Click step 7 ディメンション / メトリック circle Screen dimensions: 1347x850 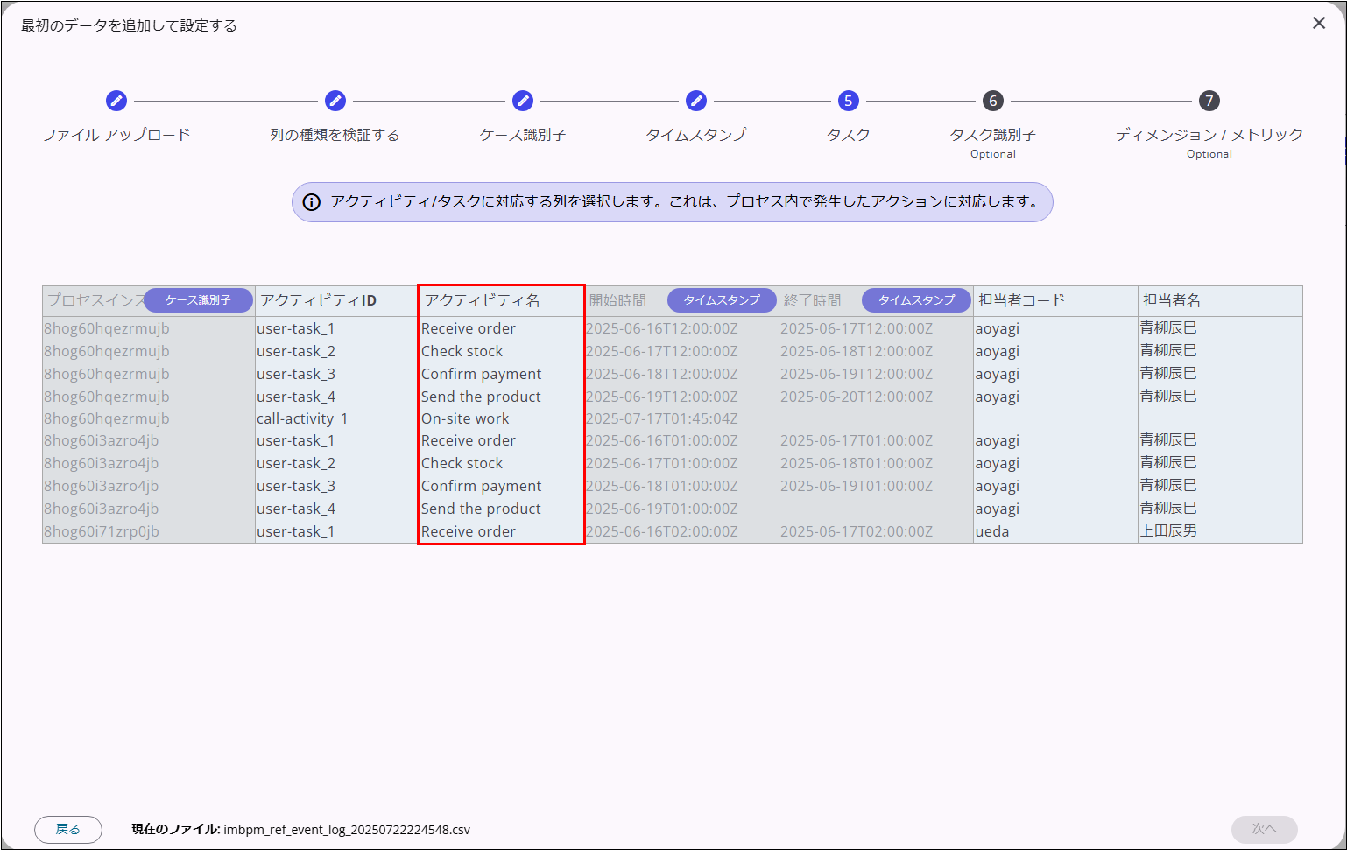1209,101
